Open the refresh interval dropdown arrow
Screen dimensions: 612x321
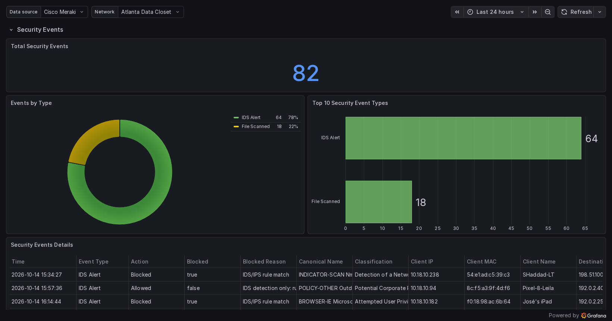pos(600,12)
